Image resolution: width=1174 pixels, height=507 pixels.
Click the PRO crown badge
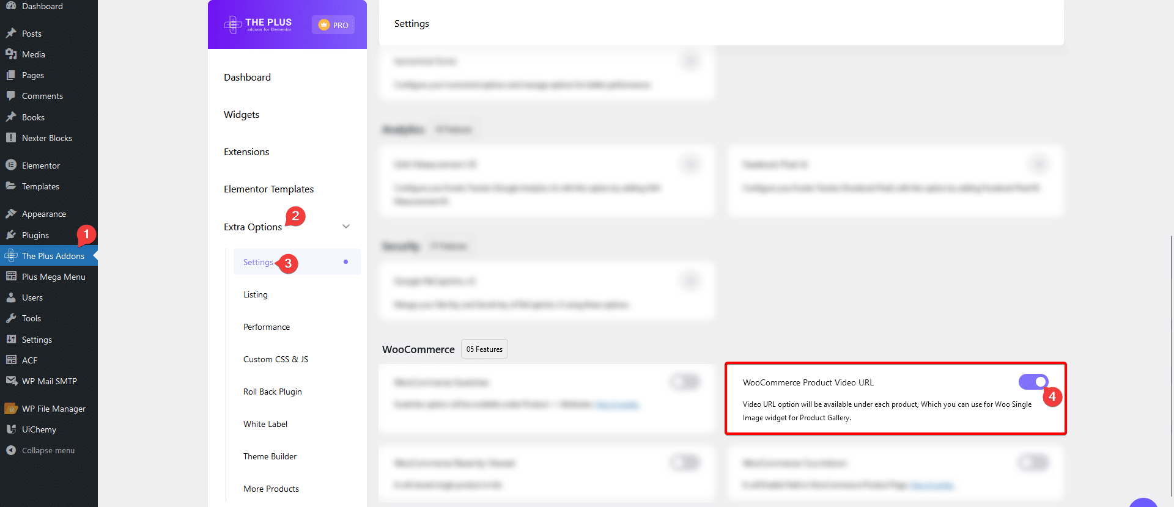[333, 25]
